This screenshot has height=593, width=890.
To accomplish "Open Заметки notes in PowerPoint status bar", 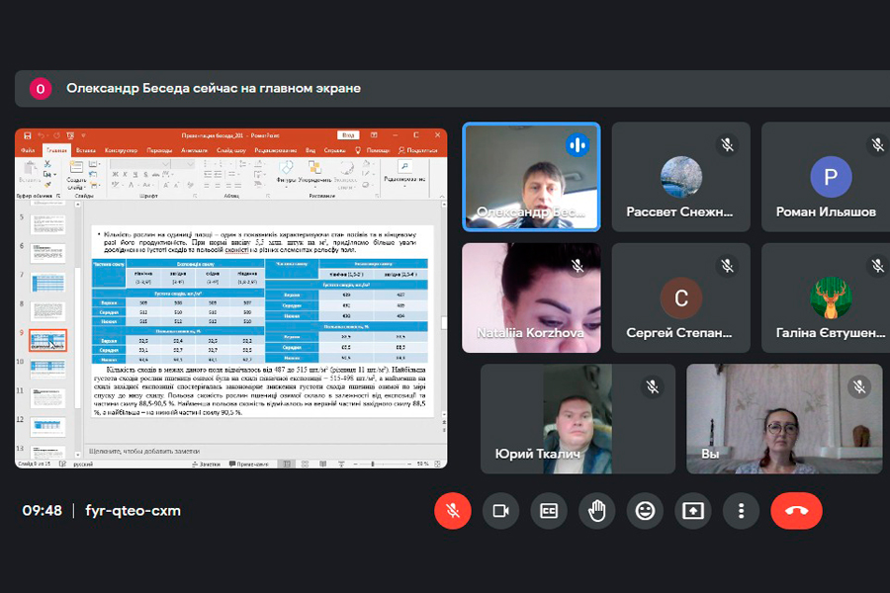I will [206, 464].
